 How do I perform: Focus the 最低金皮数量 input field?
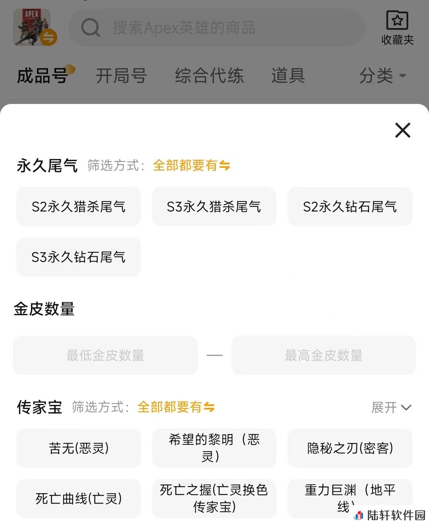(105, 355)
